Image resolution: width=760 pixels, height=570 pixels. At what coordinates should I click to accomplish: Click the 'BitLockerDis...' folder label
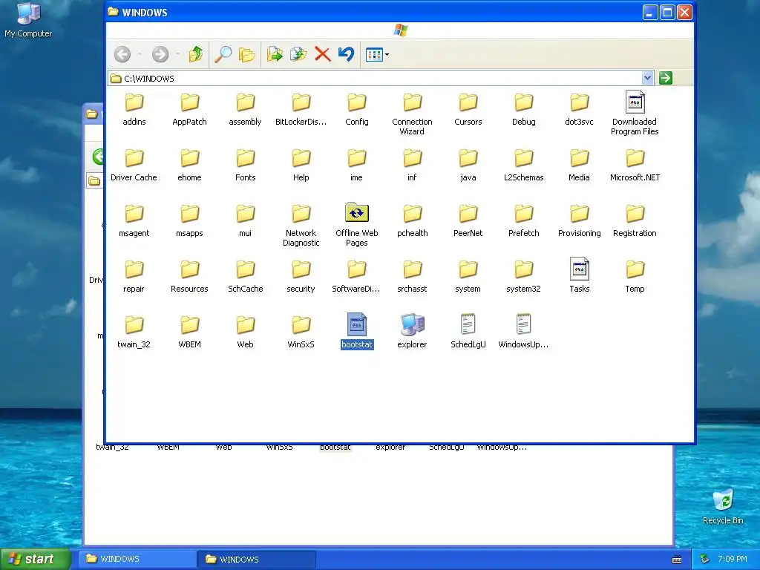coord(301,122)
